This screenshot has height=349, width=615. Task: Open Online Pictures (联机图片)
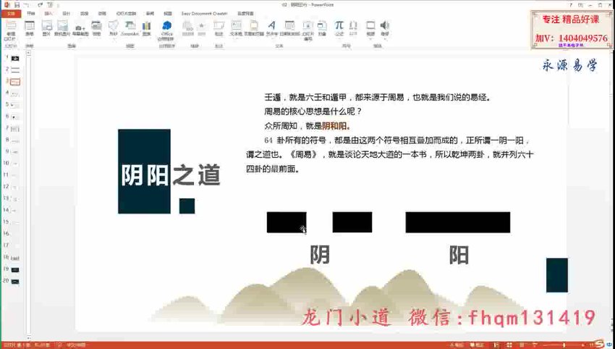tap(62, 28)
